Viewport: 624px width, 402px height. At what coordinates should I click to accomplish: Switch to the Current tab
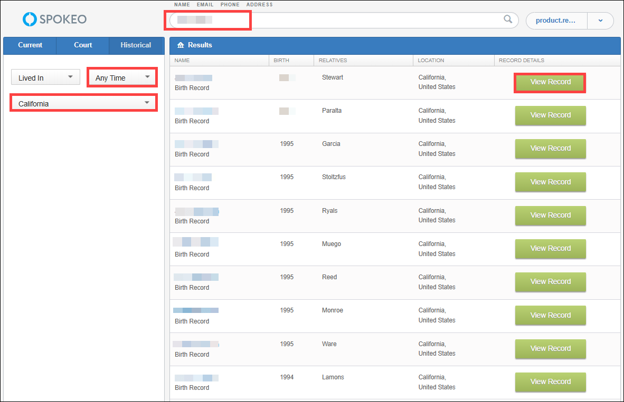coord(30,45)
